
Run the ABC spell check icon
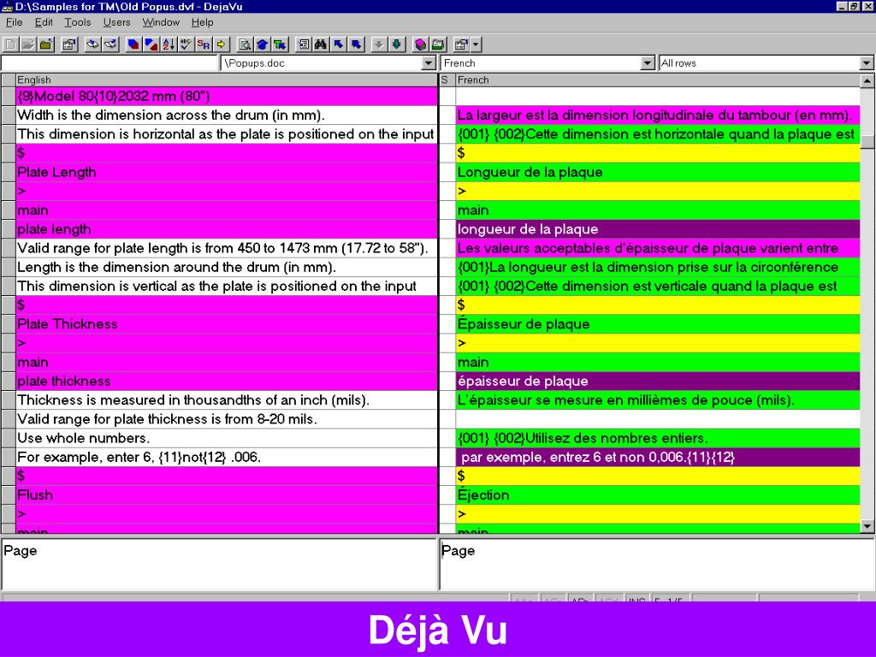pos(186,44)
